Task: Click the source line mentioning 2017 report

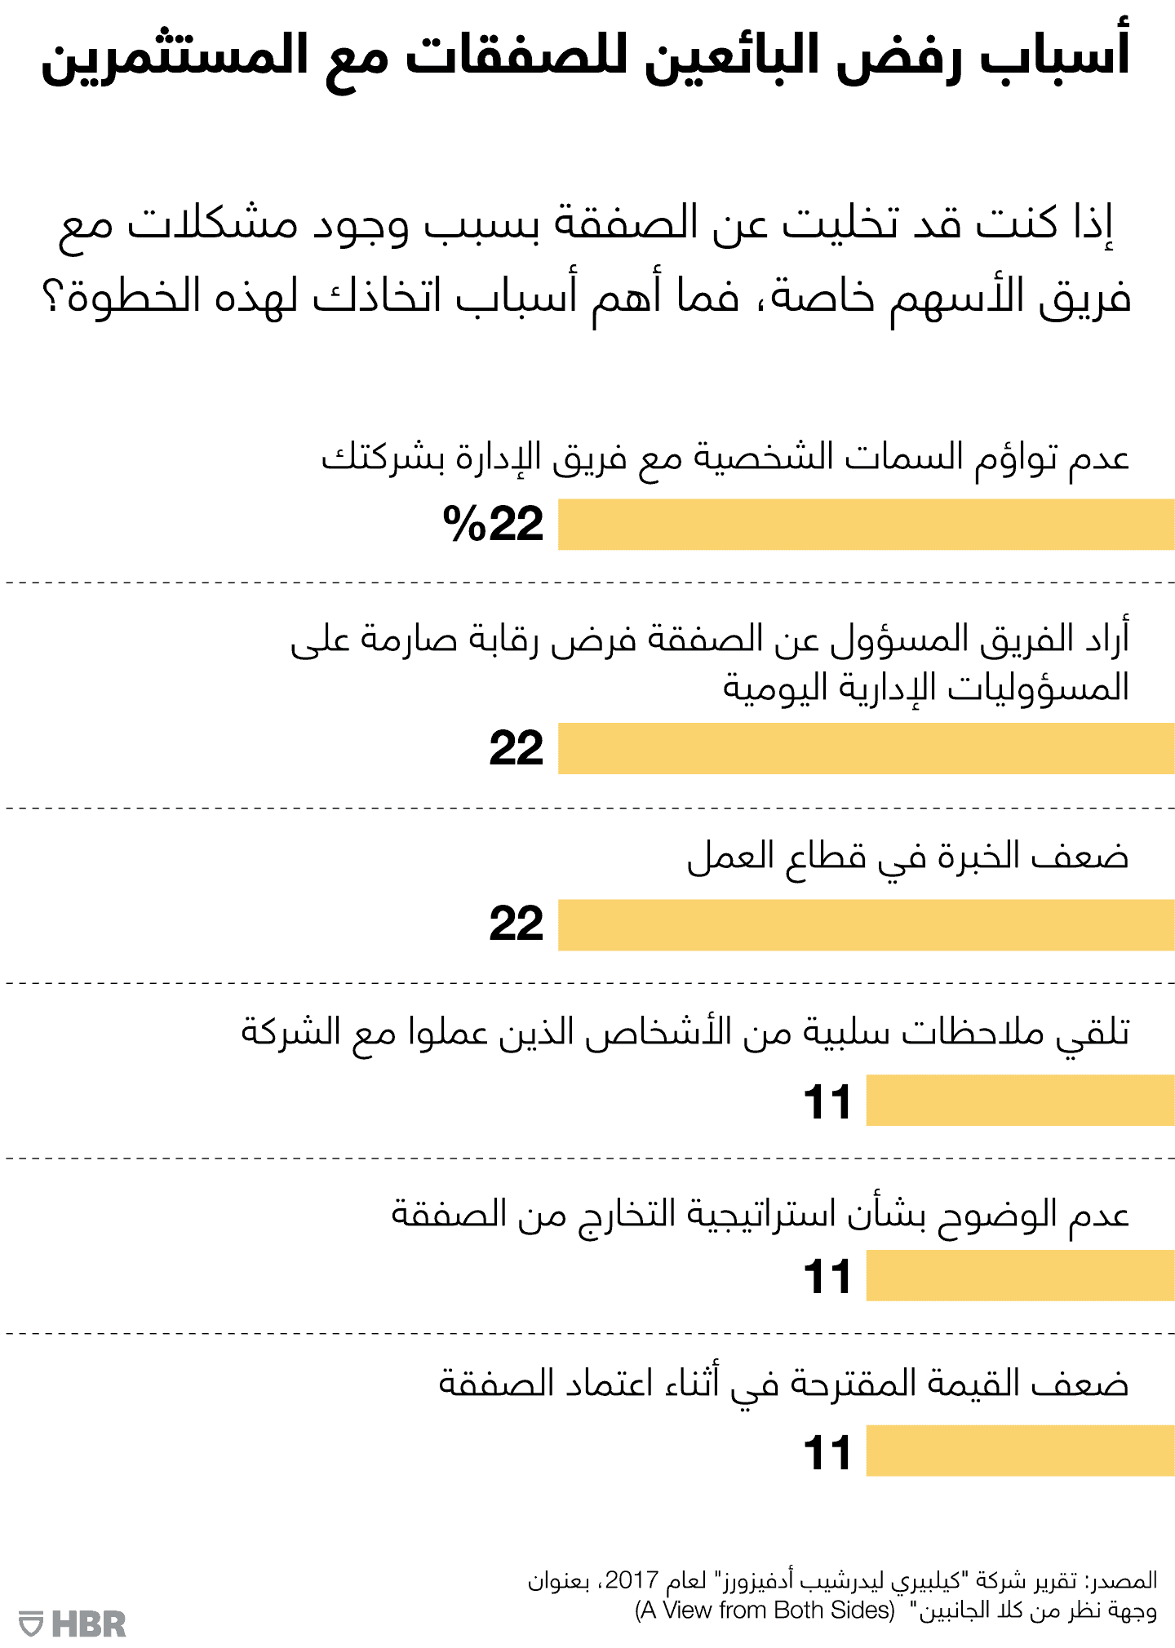Action: pos(842,1580)
